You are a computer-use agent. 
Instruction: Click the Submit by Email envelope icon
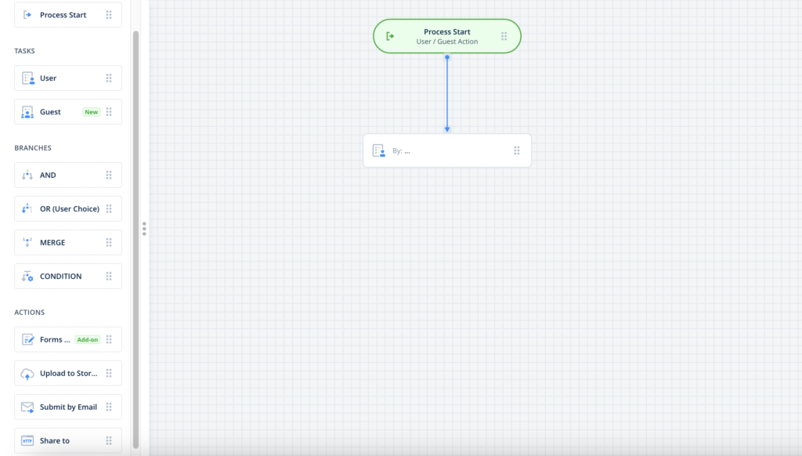pyautogui.click(x=26, y=407)
